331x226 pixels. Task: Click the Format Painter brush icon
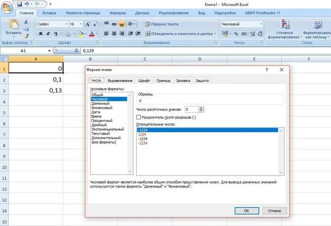pos(26,36)
